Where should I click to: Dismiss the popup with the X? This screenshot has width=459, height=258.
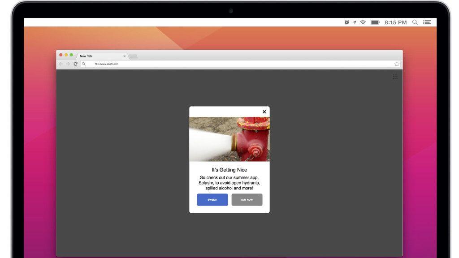pyautogui.click(x=264, y=112)
